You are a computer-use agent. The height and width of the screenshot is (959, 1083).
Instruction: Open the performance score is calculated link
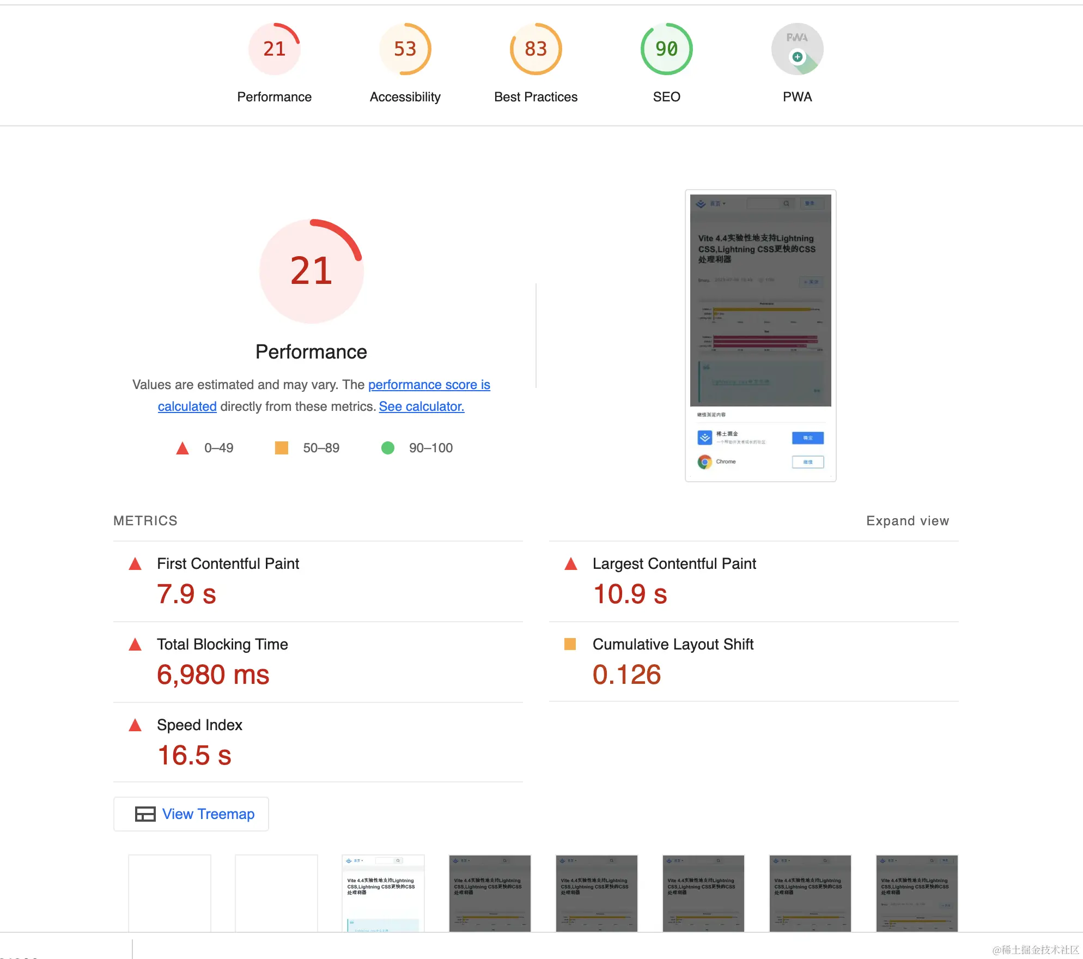(429, 385)
